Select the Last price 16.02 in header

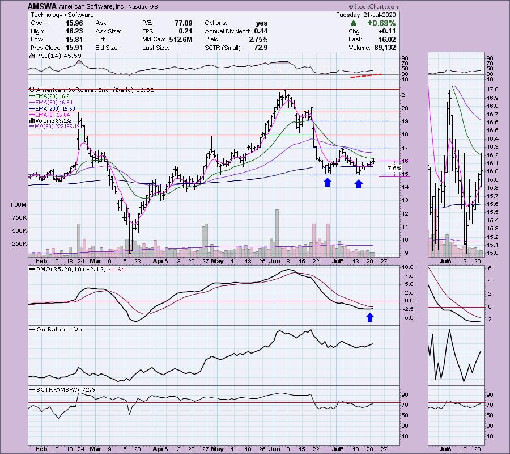click(387, 39)
